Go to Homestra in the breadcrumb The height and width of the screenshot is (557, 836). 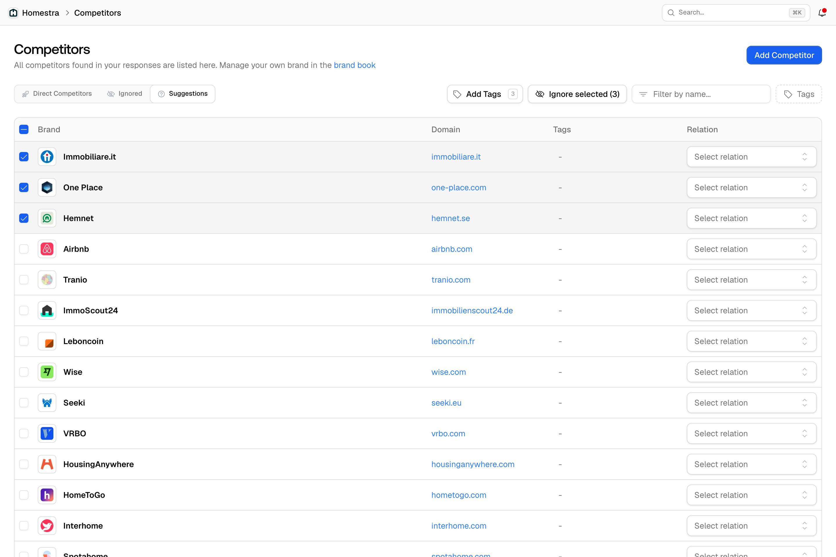(41, 13)
